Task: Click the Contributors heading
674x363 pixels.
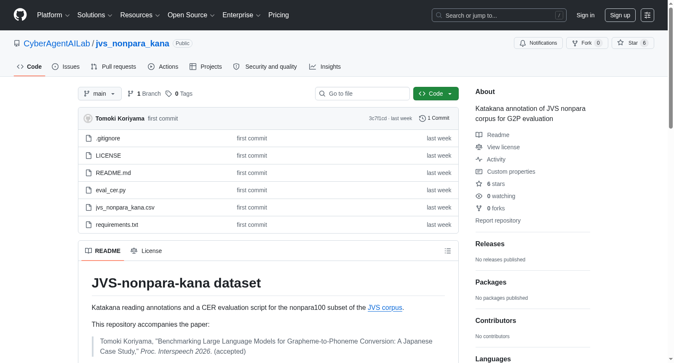Action: [x=496, y=321]
